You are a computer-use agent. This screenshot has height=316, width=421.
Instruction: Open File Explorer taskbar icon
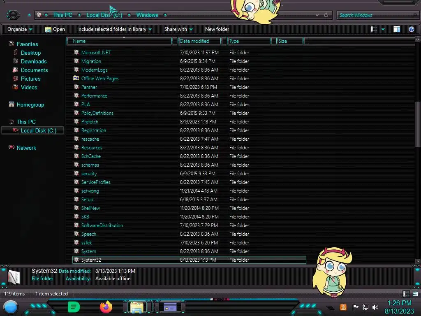137,307
